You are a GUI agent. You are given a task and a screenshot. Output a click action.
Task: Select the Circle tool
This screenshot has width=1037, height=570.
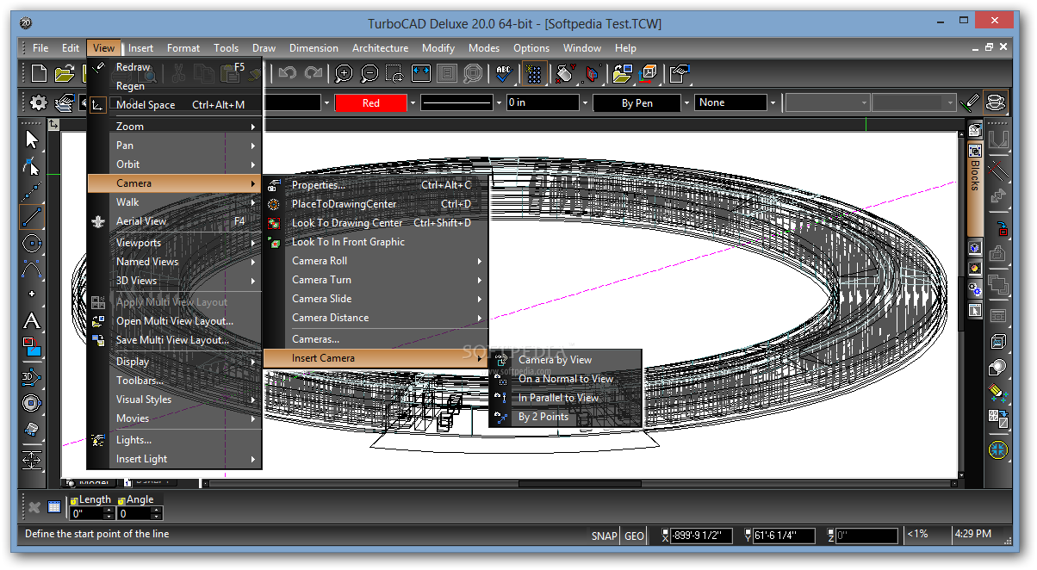(x=32, y=244)
